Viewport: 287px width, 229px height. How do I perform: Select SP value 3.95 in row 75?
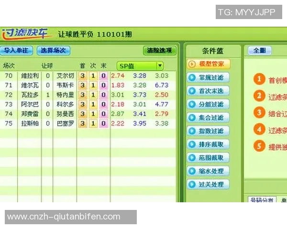[140, 124]
